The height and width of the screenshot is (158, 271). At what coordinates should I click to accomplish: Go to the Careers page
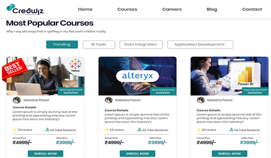172,9
